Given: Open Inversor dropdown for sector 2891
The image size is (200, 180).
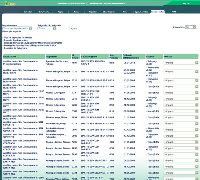Looking at the screenshot, I should tap(181, 117).
